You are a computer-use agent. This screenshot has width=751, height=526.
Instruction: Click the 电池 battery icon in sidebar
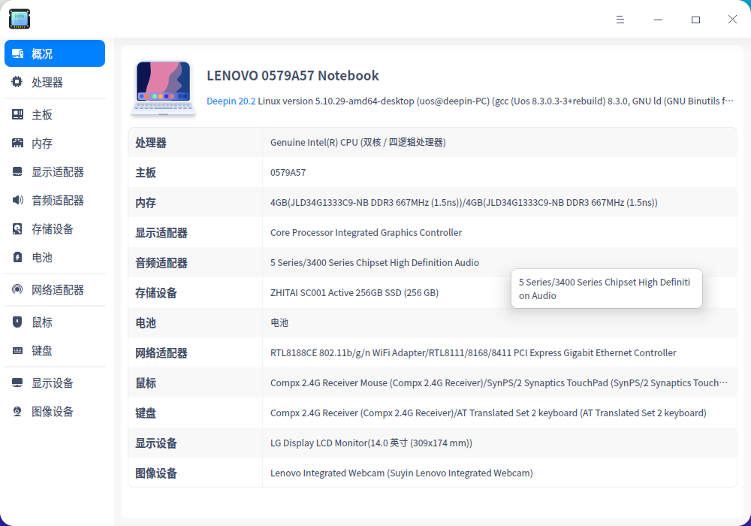pos(17,257)
